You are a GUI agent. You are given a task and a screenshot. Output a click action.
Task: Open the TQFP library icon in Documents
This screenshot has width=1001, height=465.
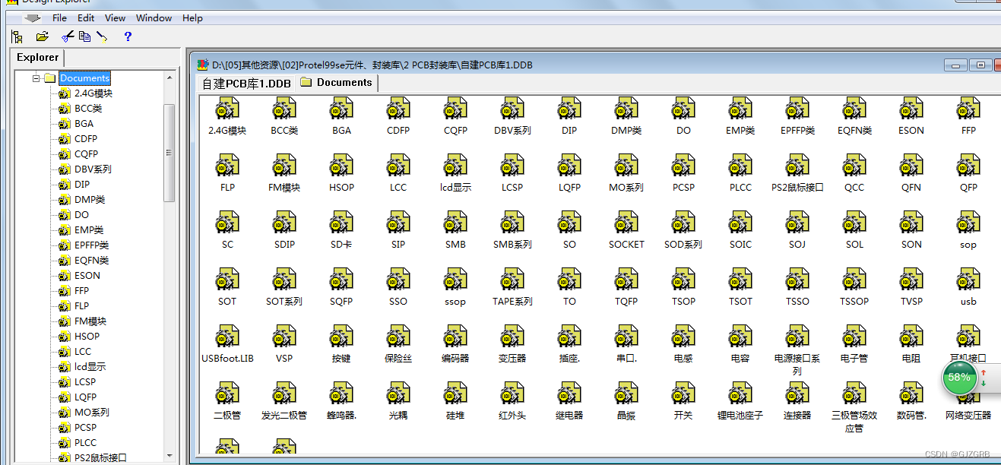626,280
